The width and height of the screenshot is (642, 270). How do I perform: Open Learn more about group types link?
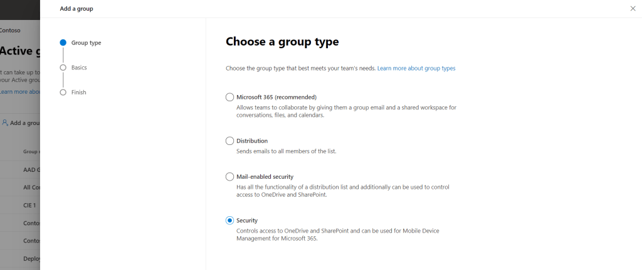(416, 68)
